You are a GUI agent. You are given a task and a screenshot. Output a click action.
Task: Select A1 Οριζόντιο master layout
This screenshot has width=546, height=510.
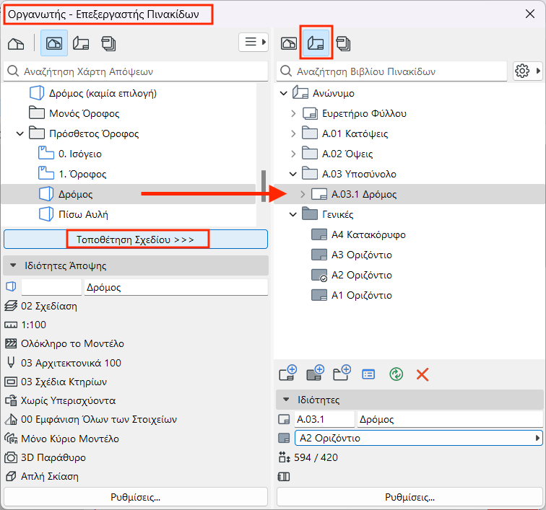tap(352, 295)
